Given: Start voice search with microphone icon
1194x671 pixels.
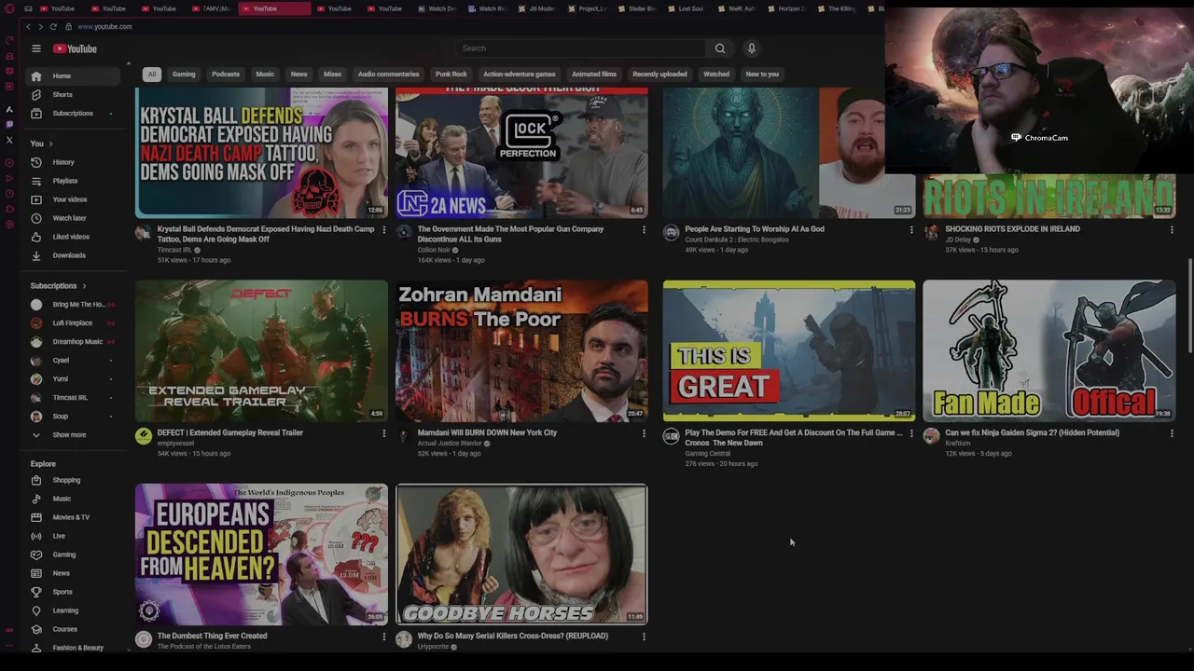Looking at the screenshot, I should 751,48.
